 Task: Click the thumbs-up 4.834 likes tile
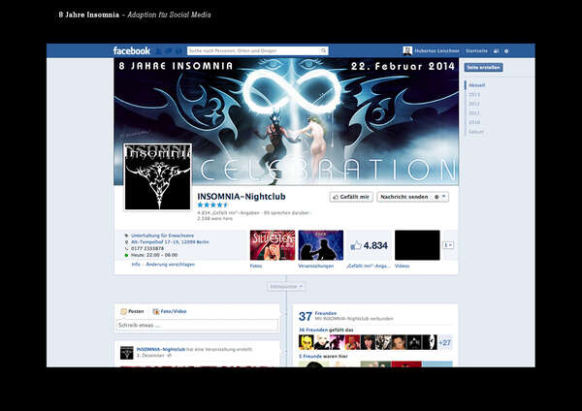(x=368, y=245)
